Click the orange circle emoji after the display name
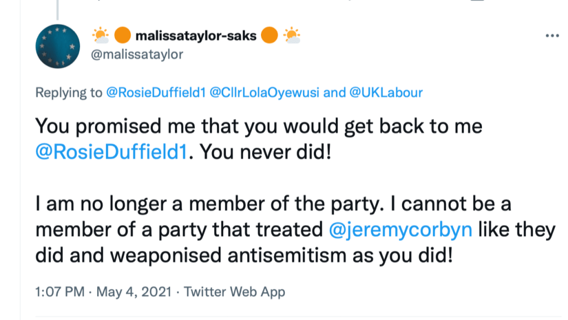The image size is (568, 320). pyautogui.click(x=270, y=36)
